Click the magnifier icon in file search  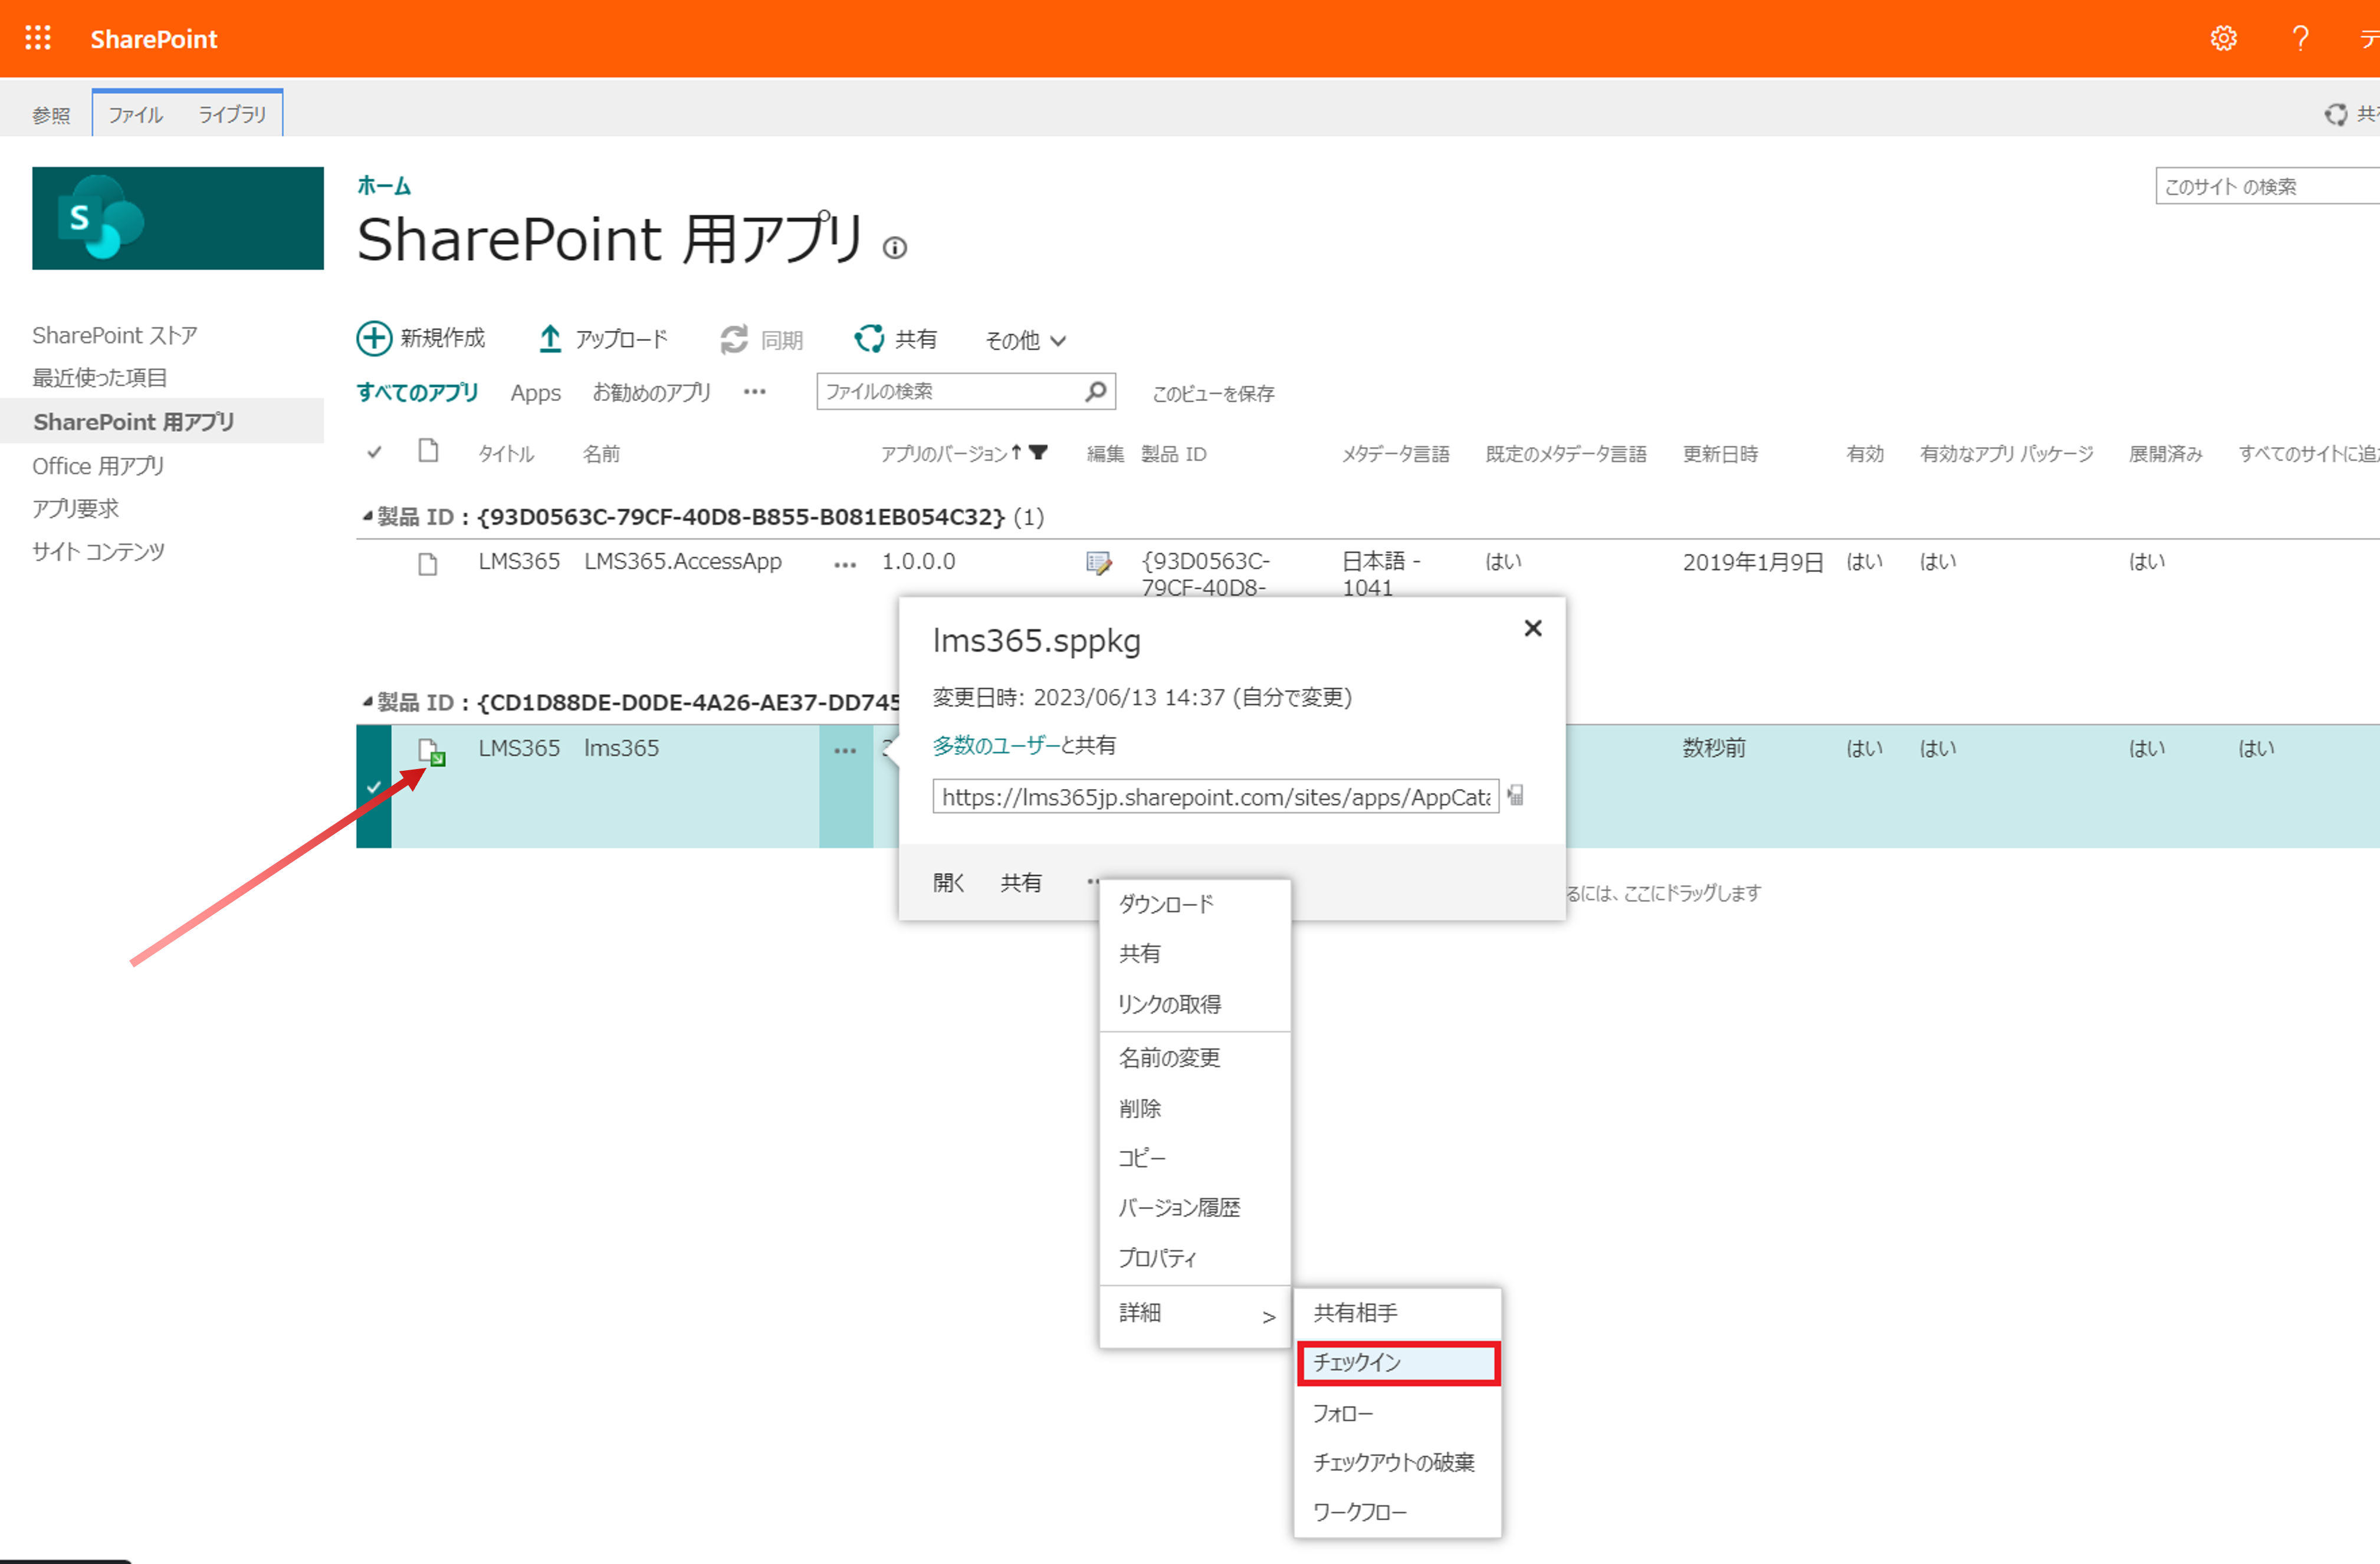click(x=1096, y=391)
